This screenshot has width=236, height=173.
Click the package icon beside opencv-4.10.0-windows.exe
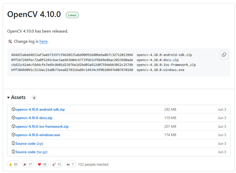[x=13, y=135]
